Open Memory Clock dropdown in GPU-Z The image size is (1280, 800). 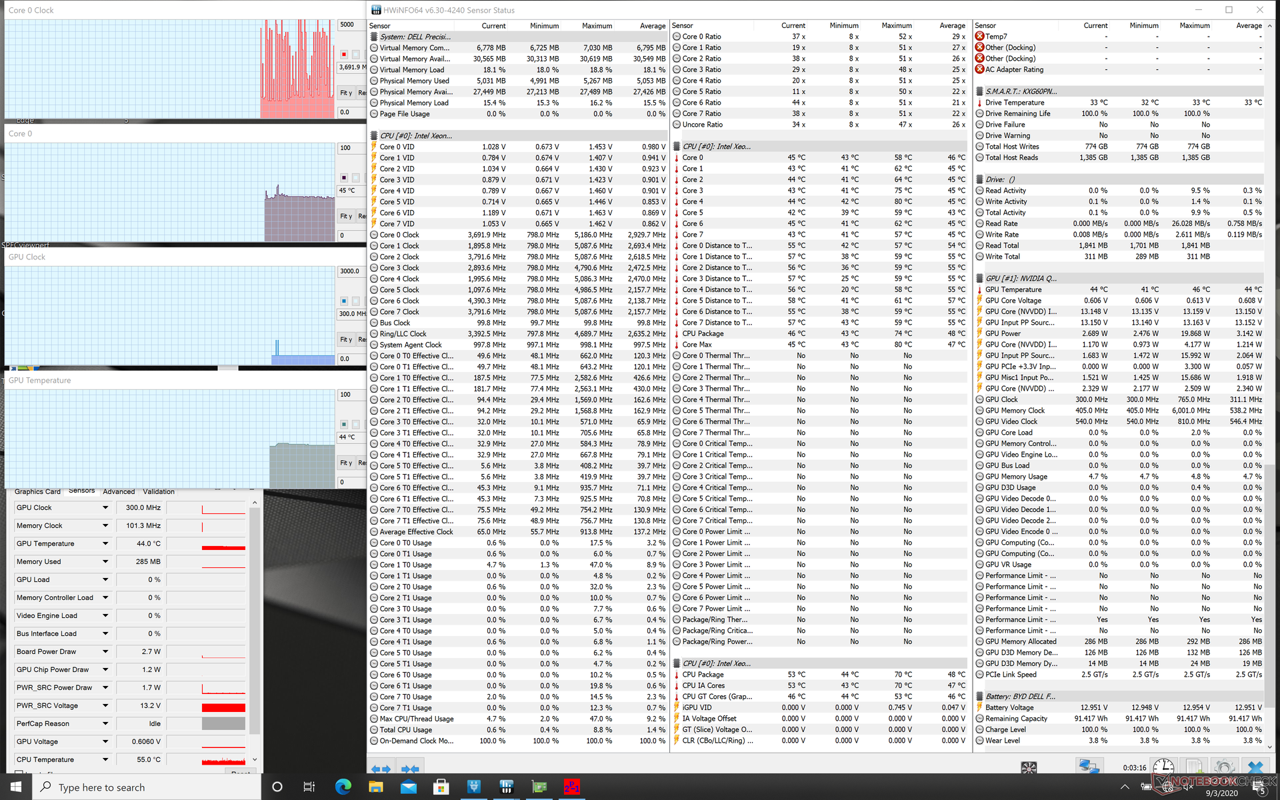(105, 526)
